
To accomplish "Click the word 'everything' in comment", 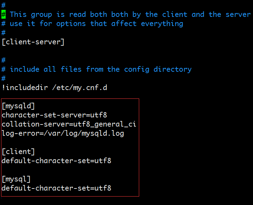I will click(162, 24).
